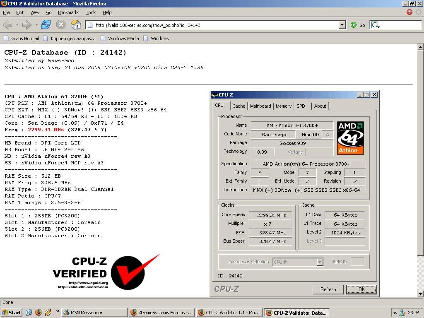
Task: Expand the Processor Selection CPU #1 dropdown
Action: click(x=320, y=262)
